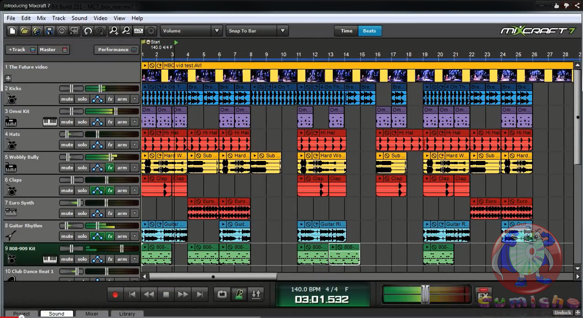The height and width of the screenshot is (318, 583).
Task: Open the Video menu
Action: click(100, 18)
